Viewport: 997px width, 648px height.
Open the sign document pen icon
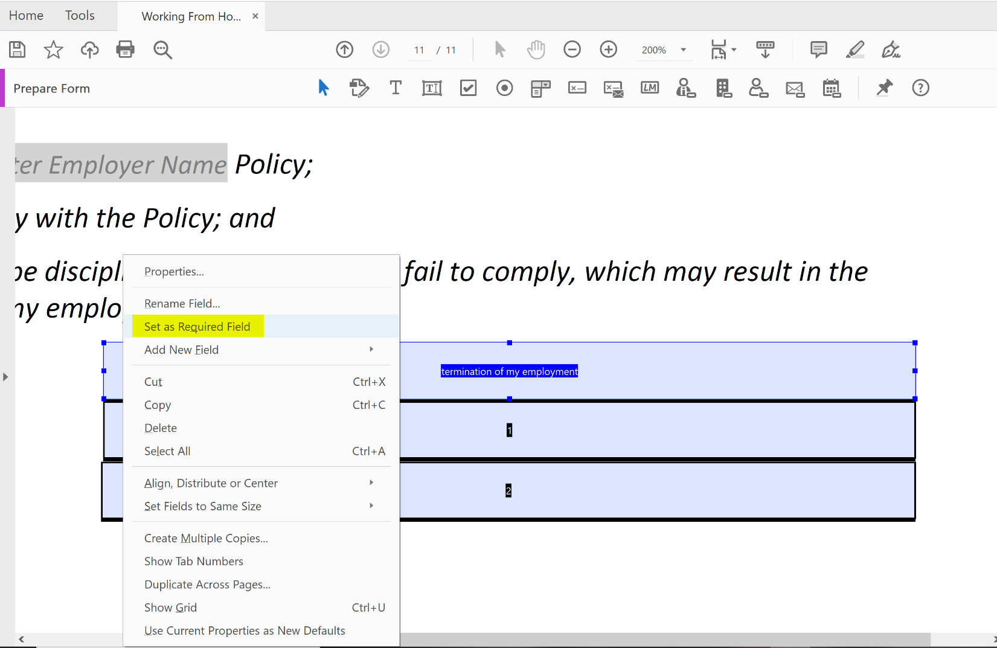(x=891, y=50)
